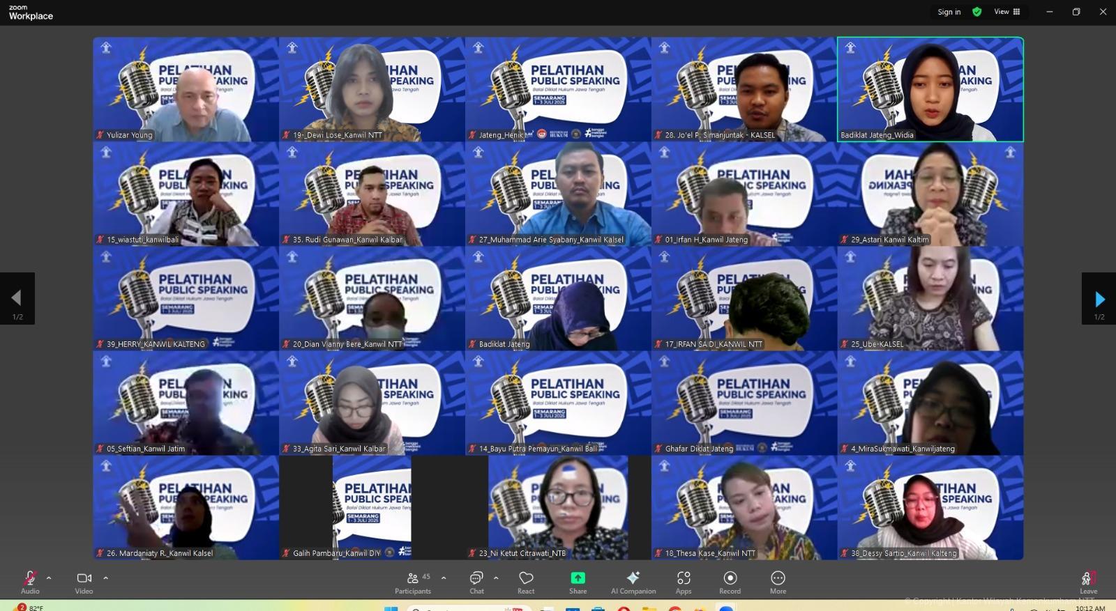Open the Apps menu
Viewport: 1116px width, 611px height.
point(684,582)
